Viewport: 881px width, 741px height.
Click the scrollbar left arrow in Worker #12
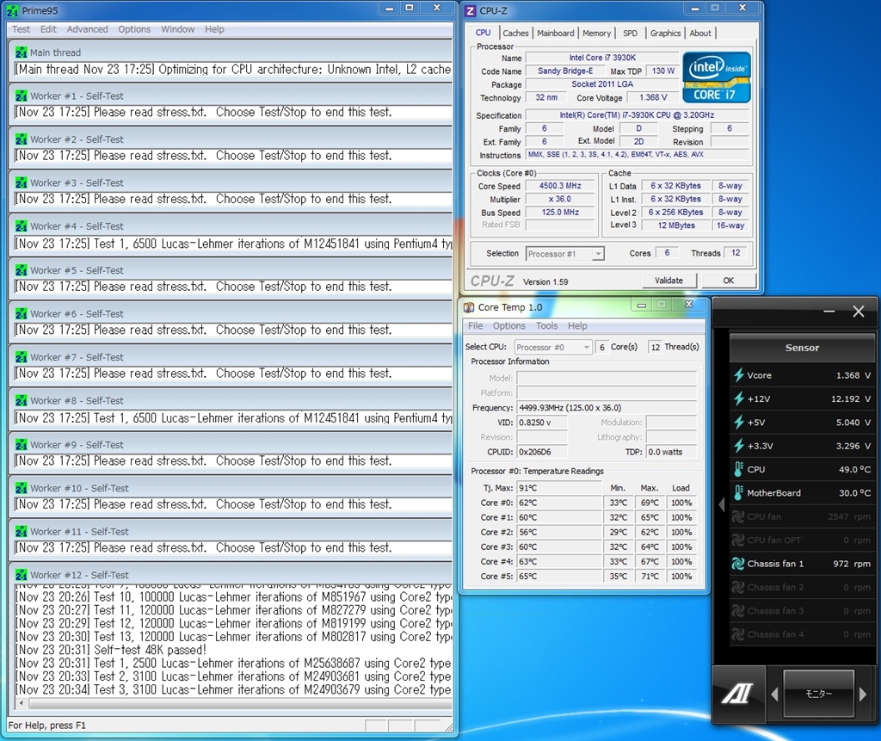coord(22,703)
